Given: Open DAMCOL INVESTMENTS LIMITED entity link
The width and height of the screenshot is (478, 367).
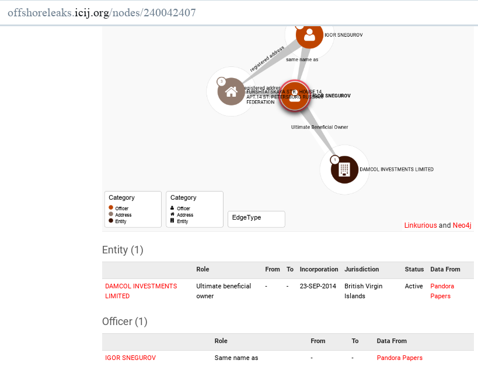Looking at the screenshot, I should pyautogui.click(x=141, y=291).
